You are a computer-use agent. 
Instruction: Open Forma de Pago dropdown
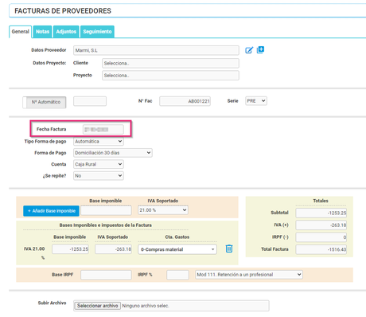(x=113, y=153)
